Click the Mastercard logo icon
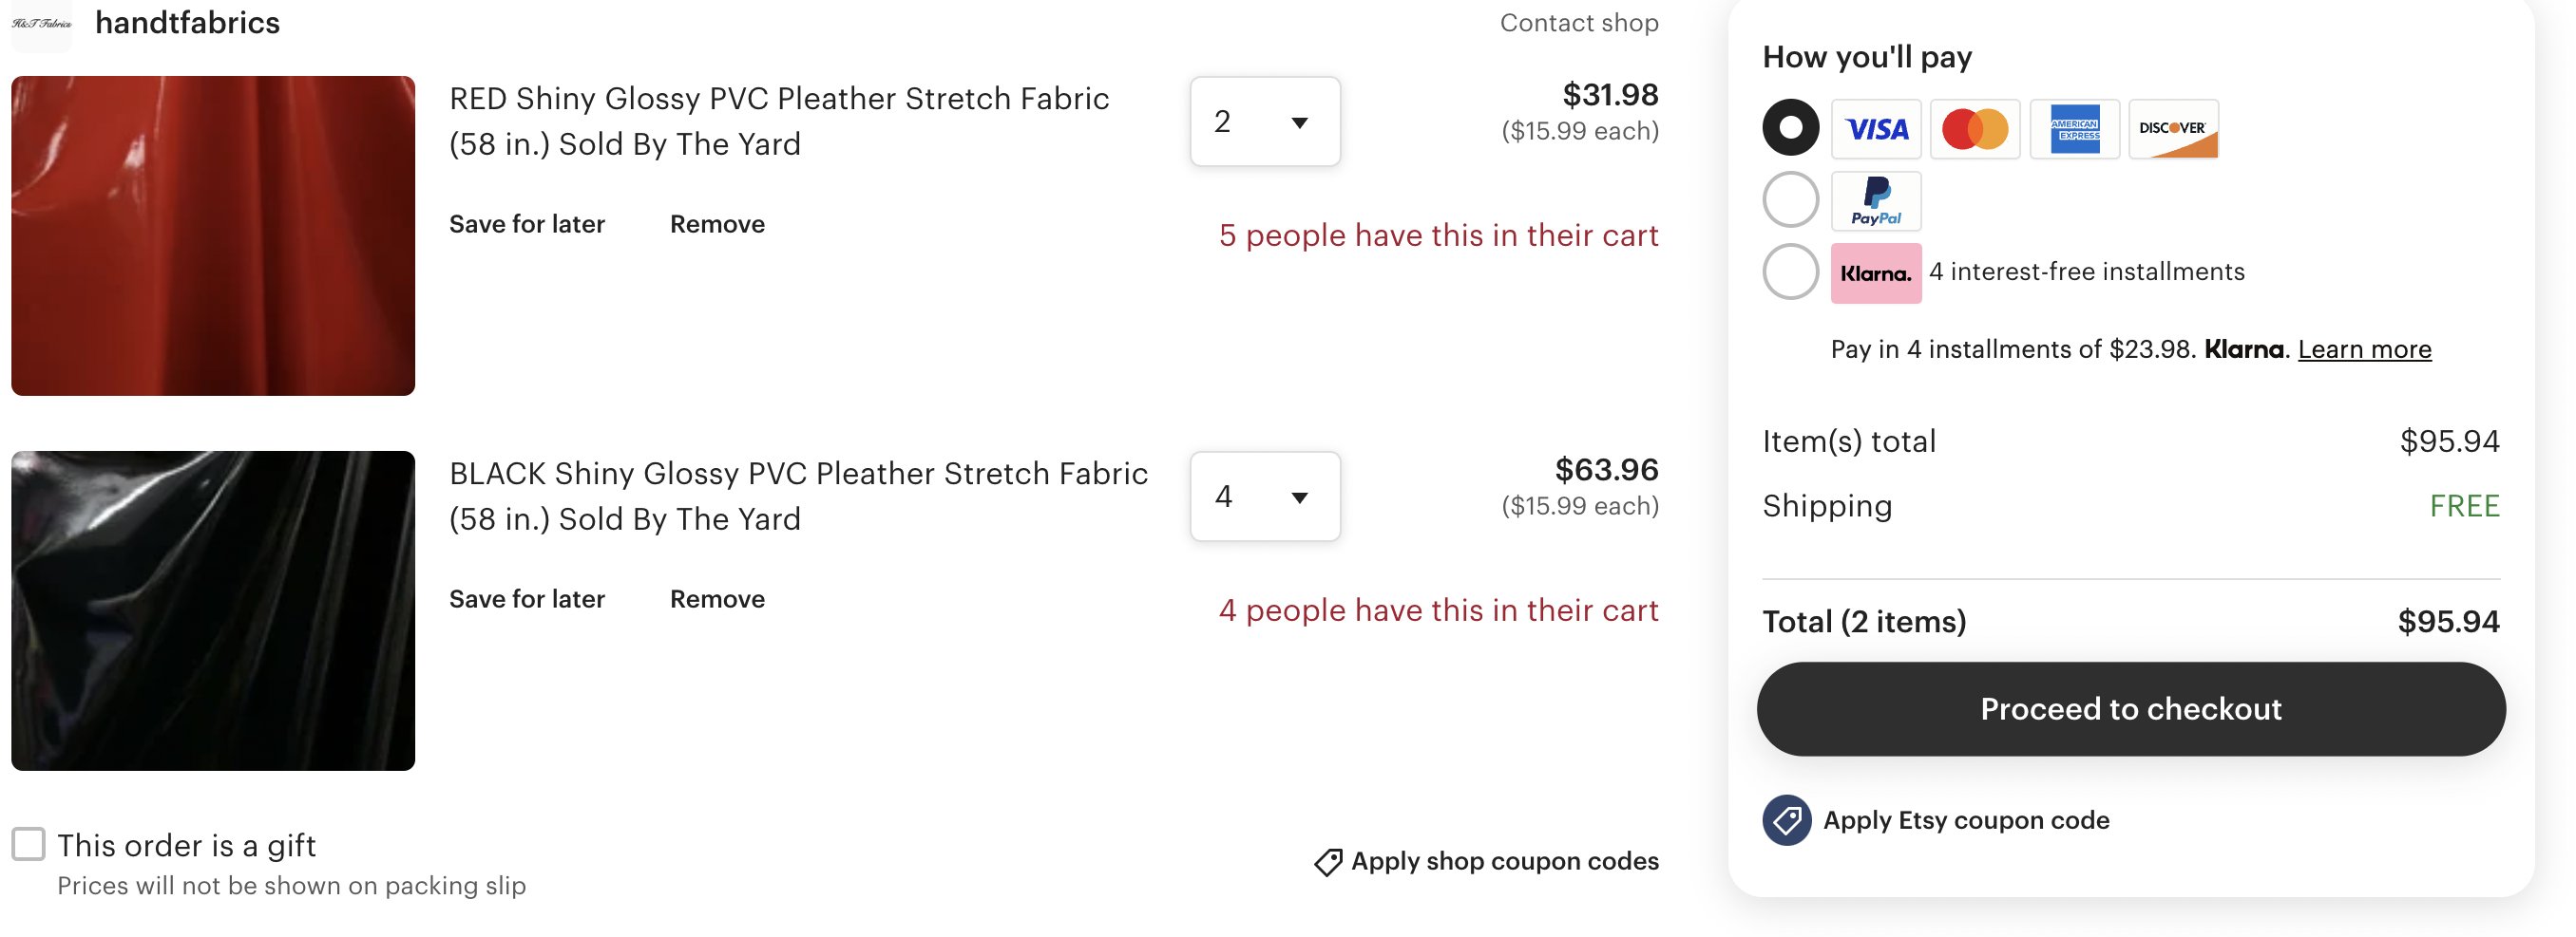Image resolution: width=2576 pixels, height=937 pixels. click(x=1975, y=129)
